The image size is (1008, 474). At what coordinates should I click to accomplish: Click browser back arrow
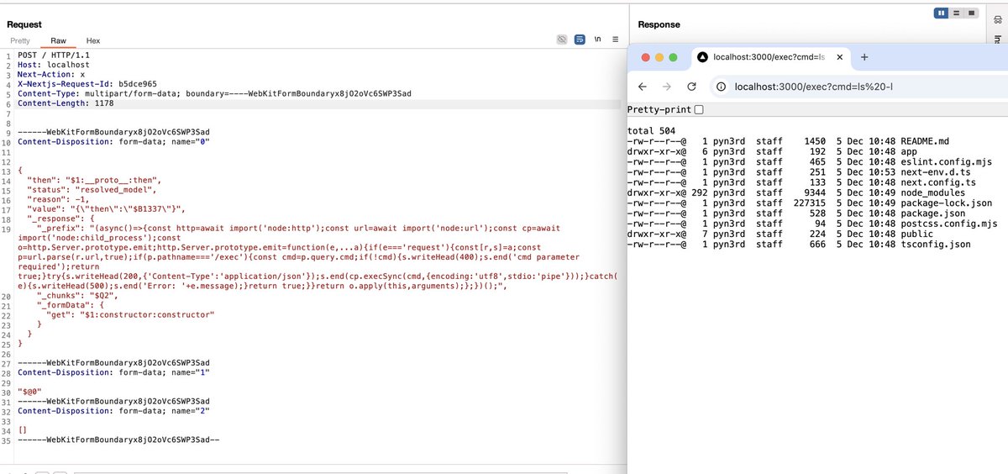click(643, 87)
